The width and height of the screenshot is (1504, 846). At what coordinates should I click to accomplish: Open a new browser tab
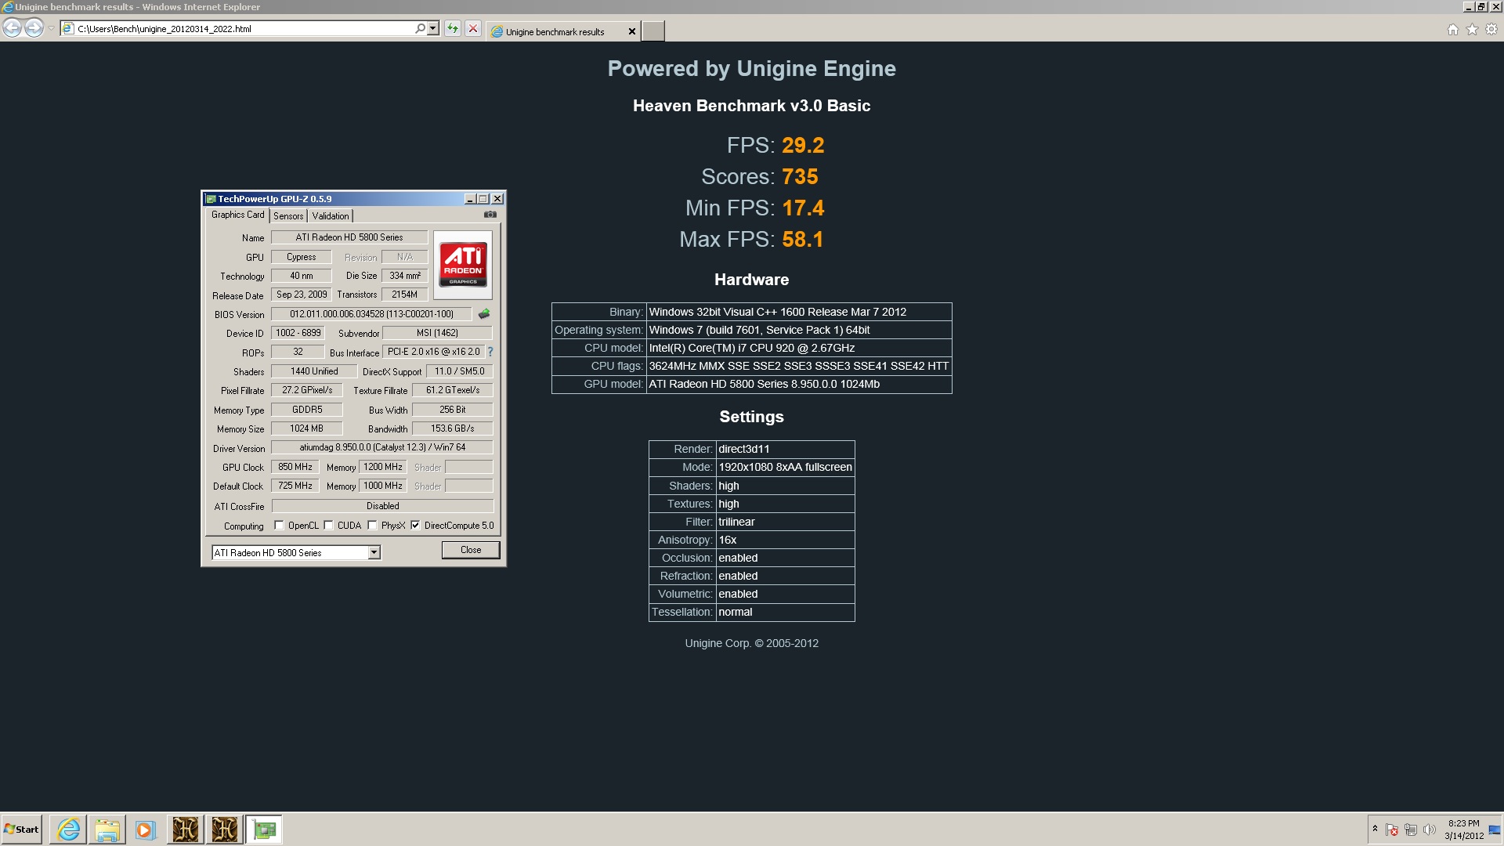(x=653, y=31)
